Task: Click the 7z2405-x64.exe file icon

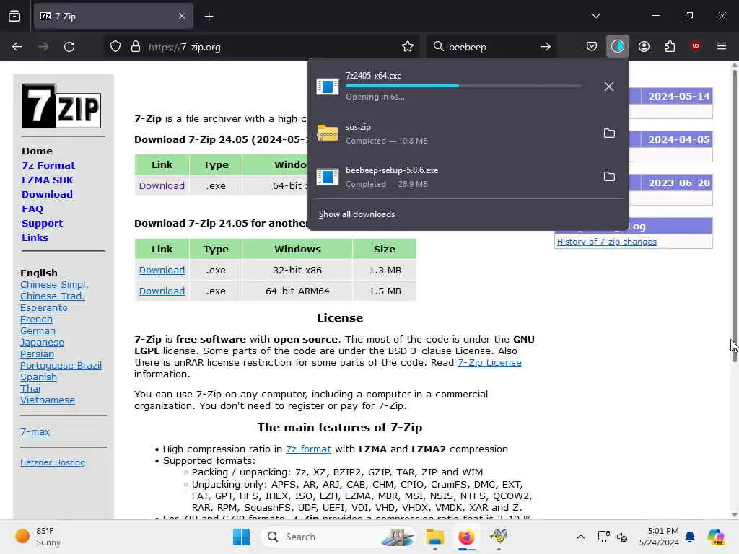Action: pos(328,87)
